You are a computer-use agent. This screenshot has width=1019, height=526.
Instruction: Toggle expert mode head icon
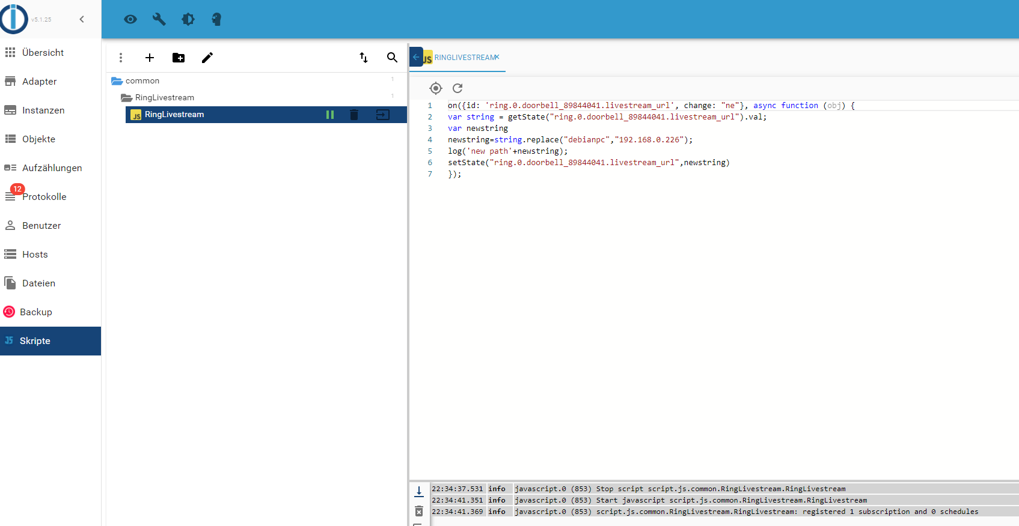[216, 19]
